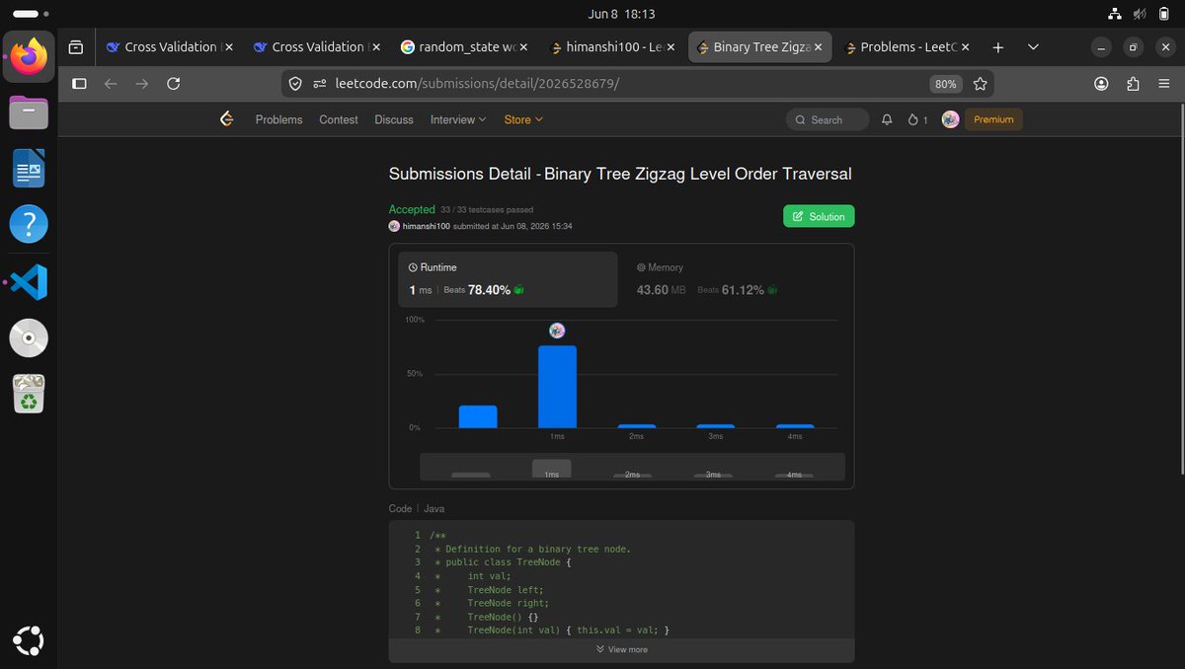Open Firefox View tab overview icon
Screen dimensions: 1185x669
click(75, 47)
